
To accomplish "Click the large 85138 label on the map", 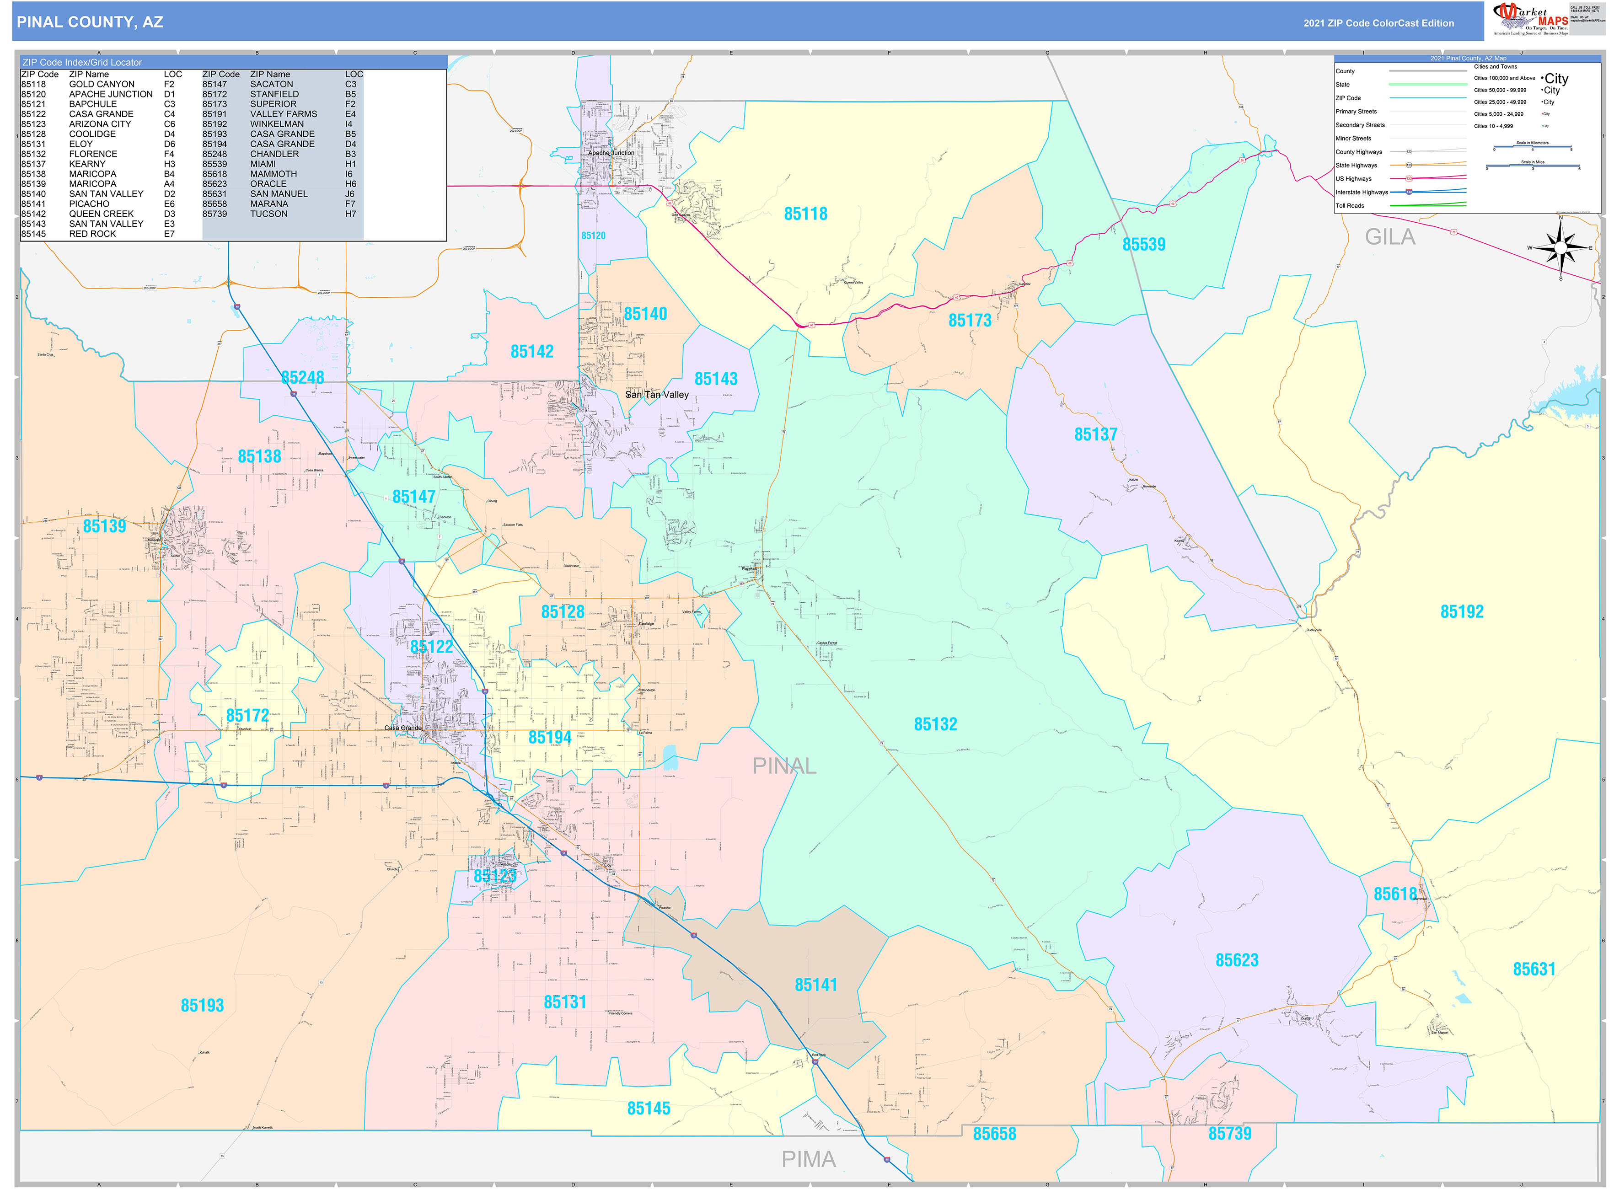I will coord(259,457).
